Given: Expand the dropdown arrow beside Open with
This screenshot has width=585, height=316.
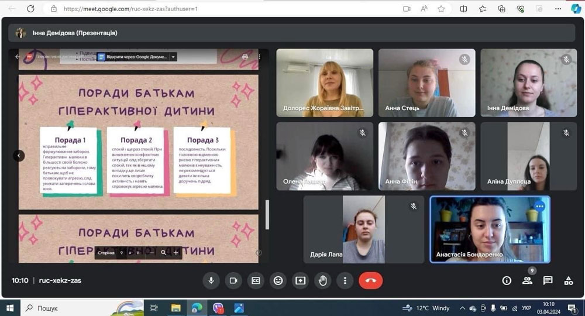Looking at the screenshot, I should point(173,57).
